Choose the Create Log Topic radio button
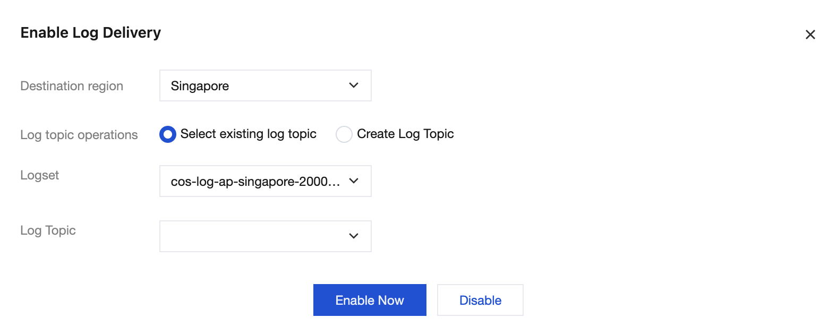The image size is (837, 326). pyautogui.click(x=344, y=134)
